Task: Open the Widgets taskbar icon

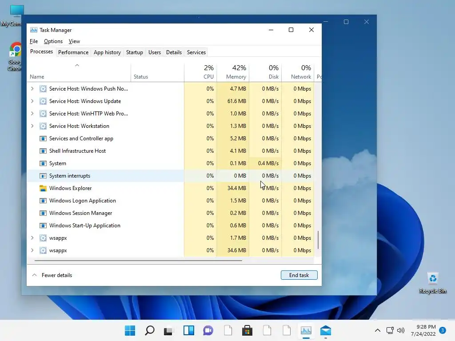Action: (x=188, y=330)
